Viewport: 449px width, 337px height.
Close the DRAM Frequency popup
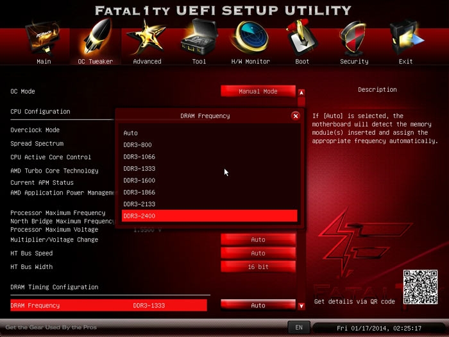296,116
